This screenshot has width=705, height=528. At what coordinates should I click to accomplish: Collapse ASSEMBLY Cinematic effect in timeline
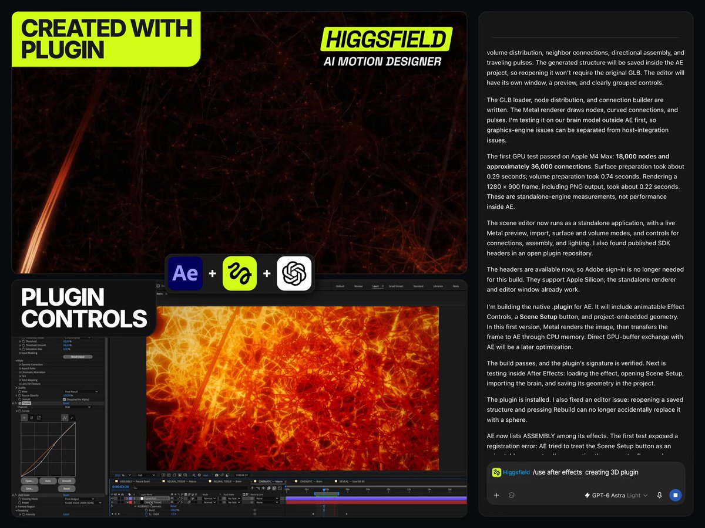pyautogui.click(x=135, y=506)
